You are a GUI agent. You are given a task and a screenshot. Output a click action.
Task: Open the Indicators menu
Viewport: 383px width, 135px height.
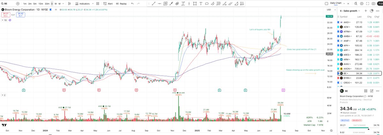[82, 4]
